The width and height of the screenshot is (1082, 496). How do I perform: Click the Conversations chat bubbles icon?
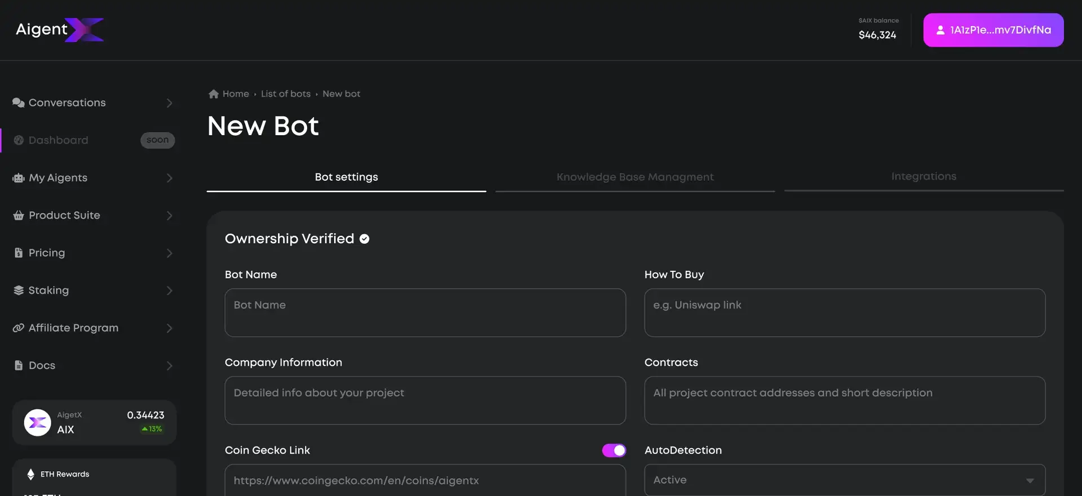[18, 102]
